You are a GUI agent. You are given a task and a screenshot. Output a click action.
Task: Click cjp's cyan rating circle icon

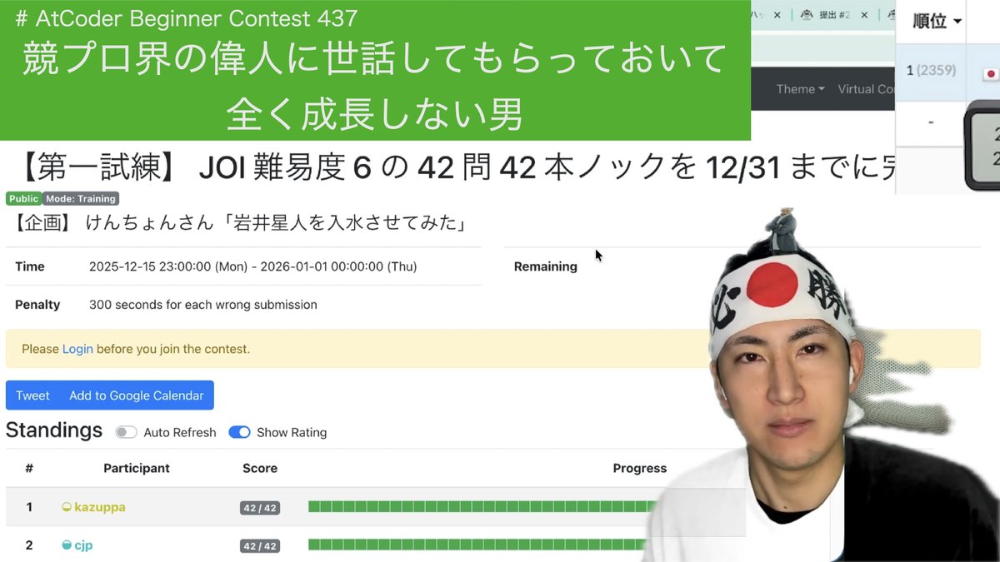tap(67, 545)
